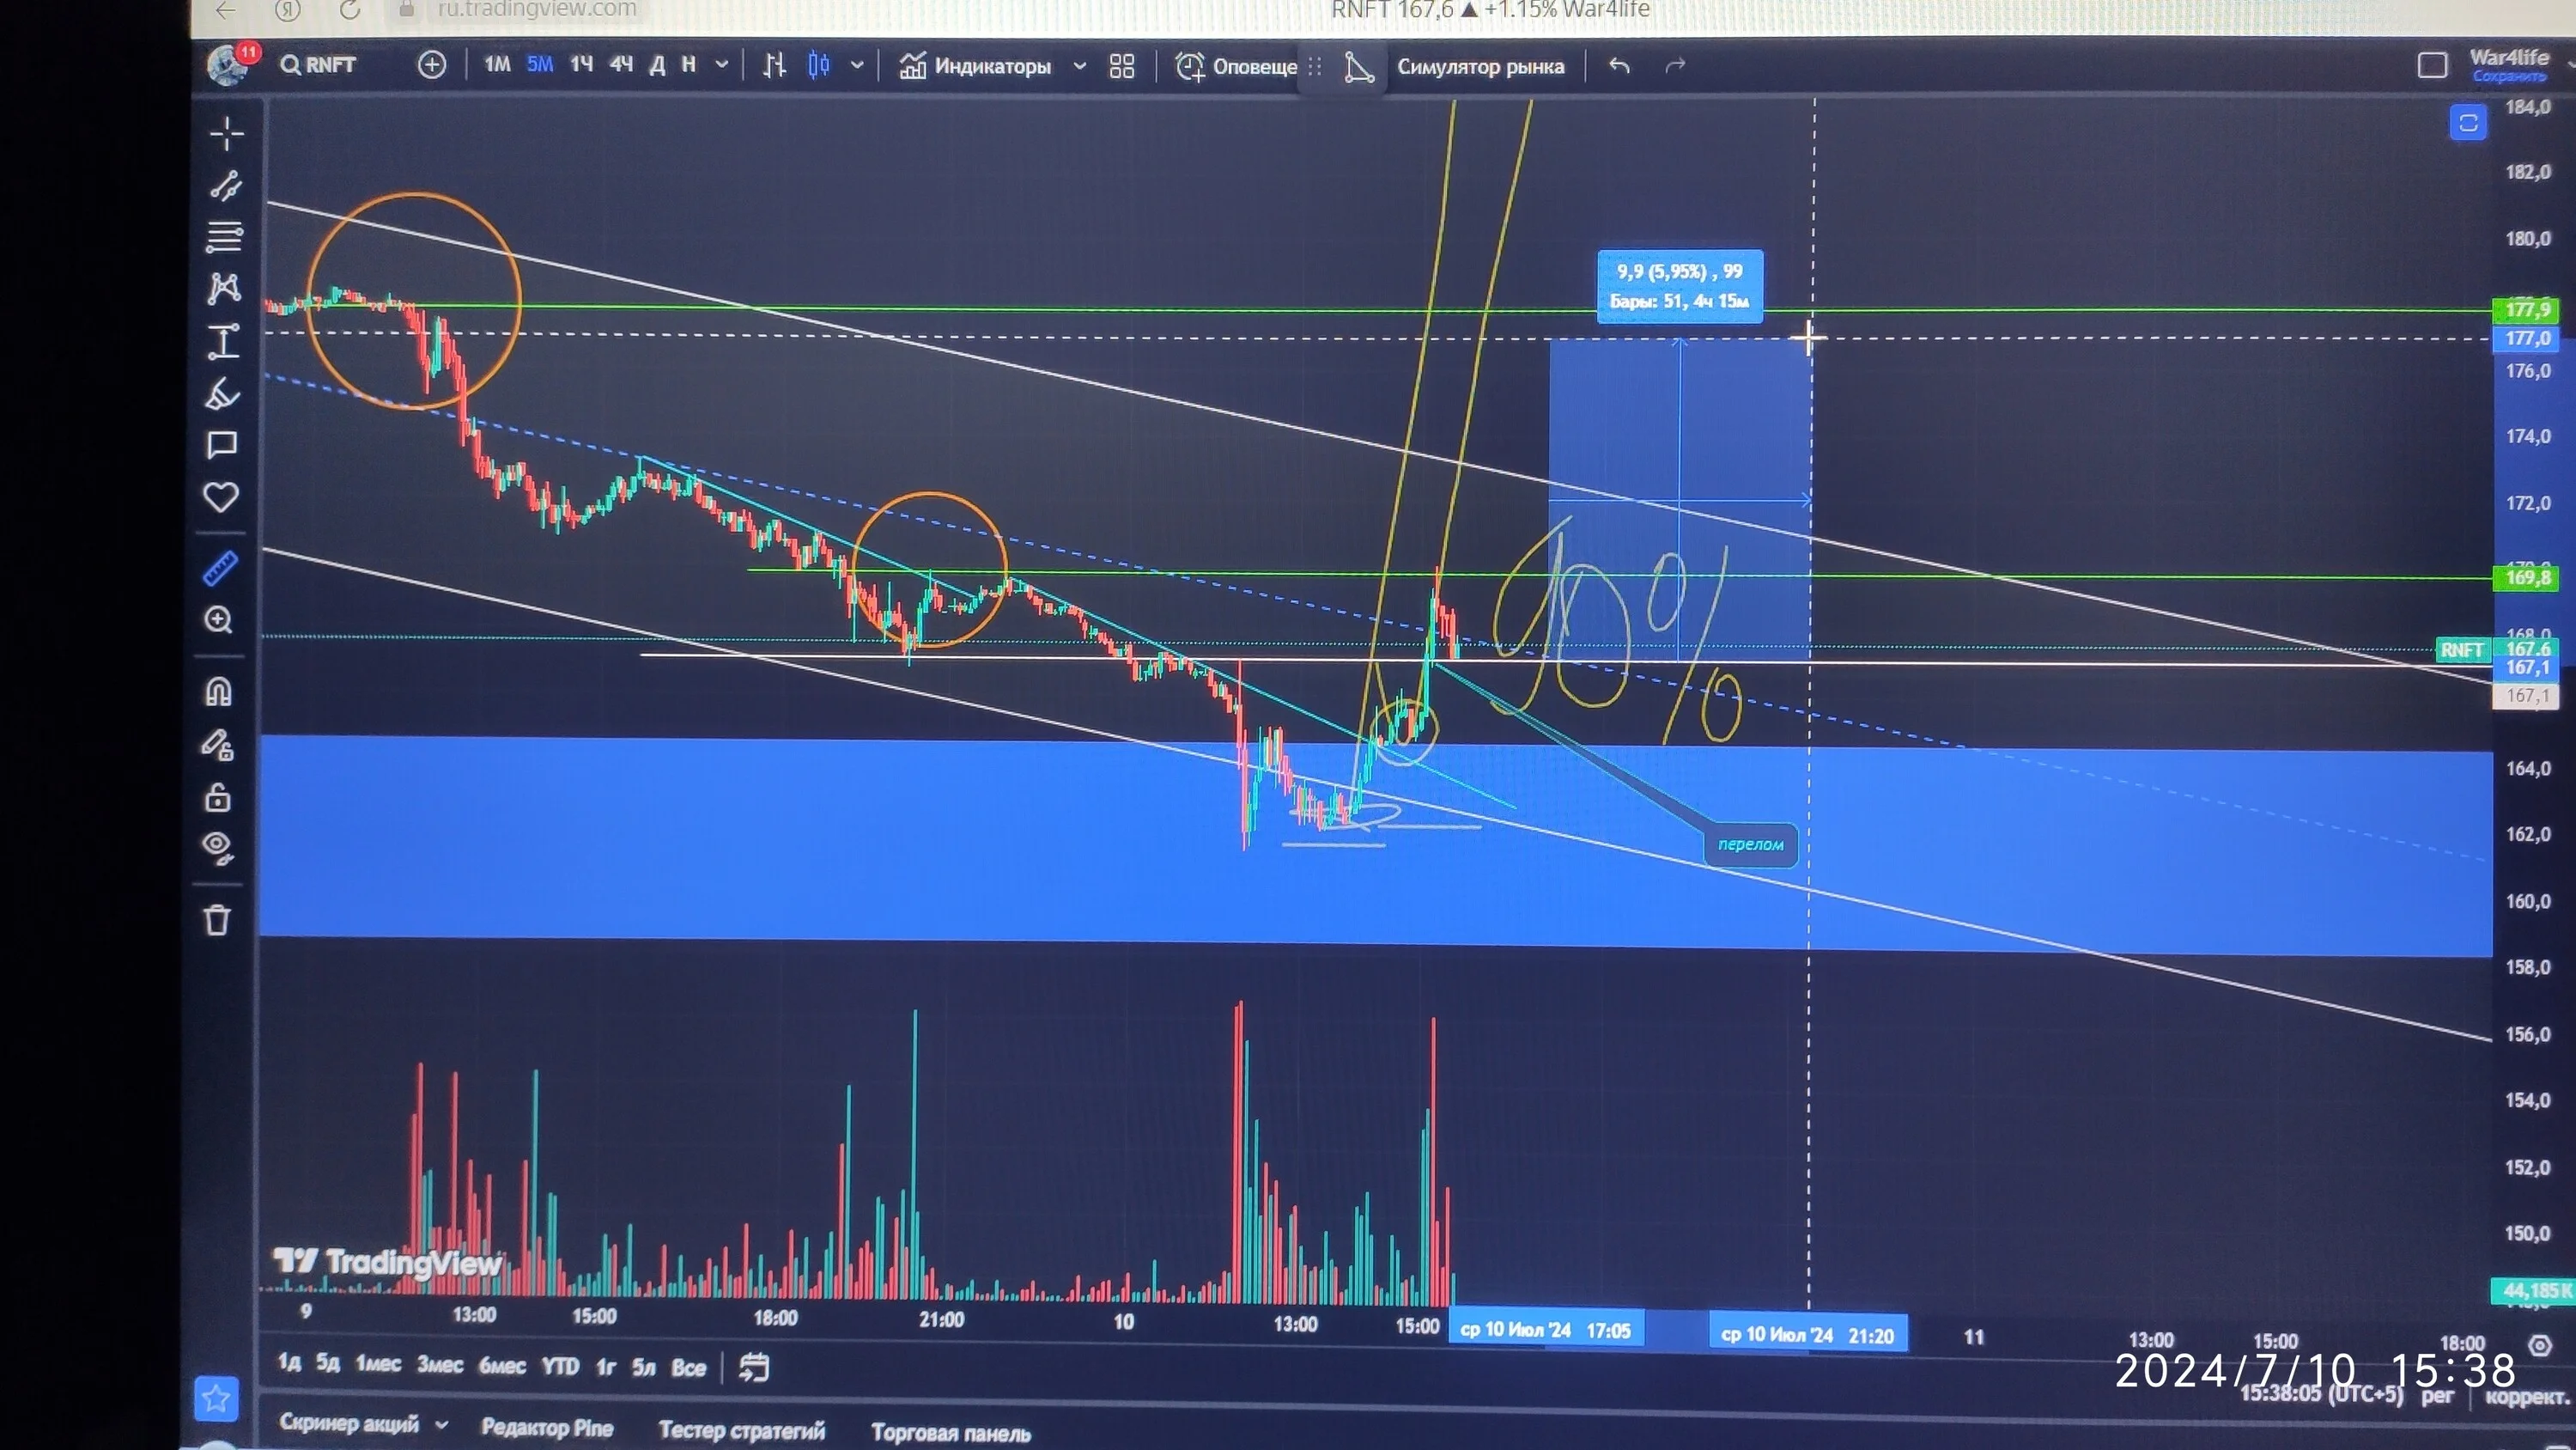Switch to the 1М timeframe

click(497, 65)
